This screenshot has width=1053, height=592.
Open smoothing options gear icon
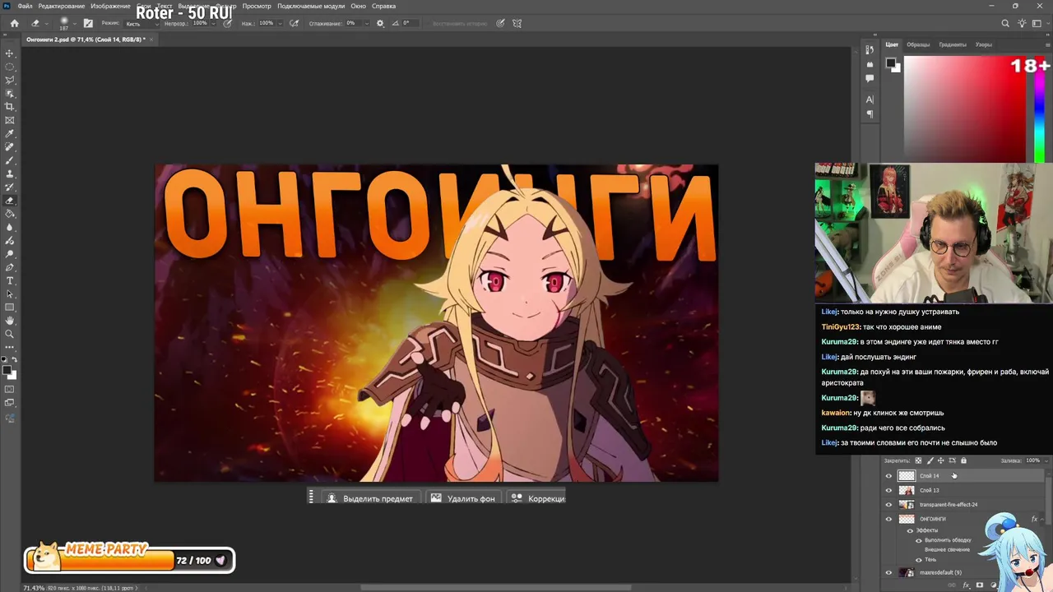[380, 23]
